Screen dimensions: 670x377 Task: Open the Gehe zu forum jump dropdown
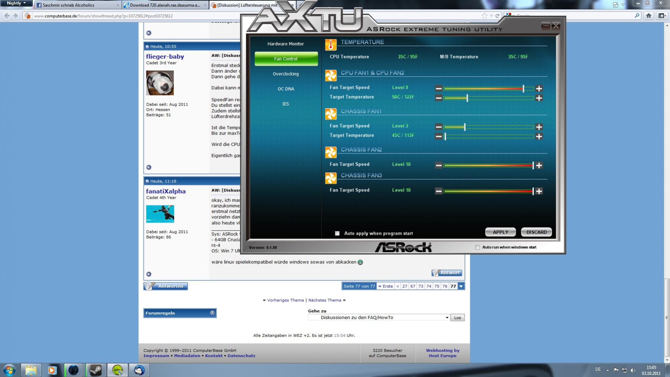pos(379,318)
